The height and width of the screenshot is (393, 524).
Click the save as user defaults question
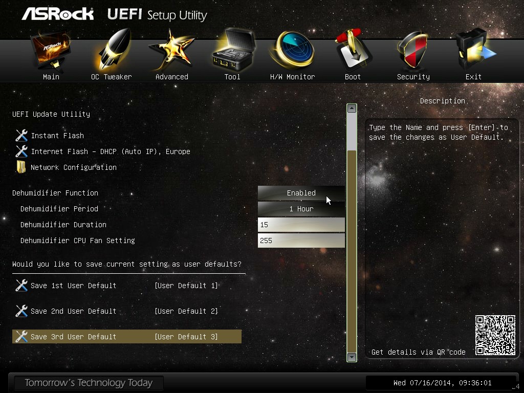127,264
